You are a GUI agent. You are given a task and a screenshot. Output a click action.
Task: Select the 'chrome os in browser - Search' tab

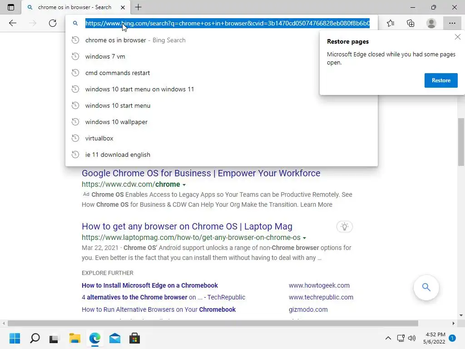[x=76, y=7]
